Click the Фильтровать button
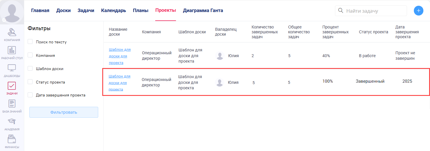The image size is (430, 151). pos(64,112)
